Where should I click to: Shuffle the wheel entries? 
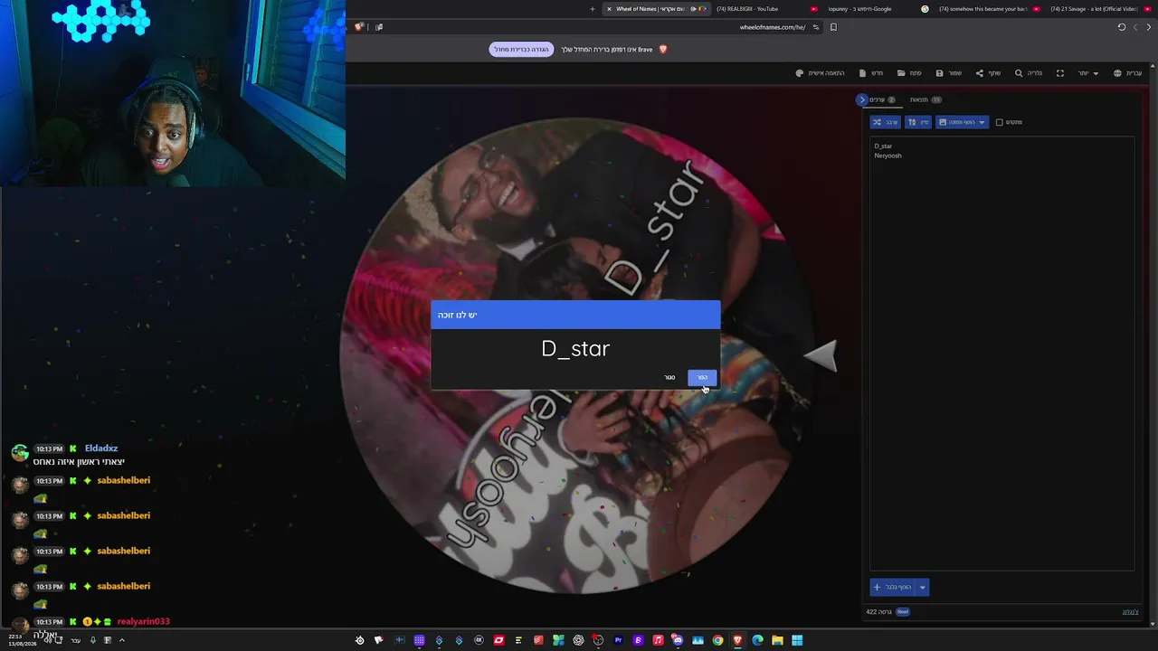pos(886,122)
